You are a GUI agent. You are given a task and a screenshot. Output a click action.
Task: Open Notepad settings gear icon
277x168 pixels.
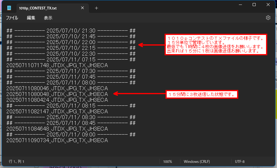268,18
